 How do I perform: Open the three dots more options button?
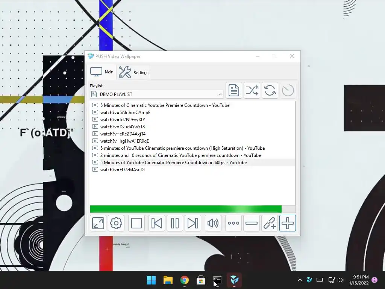233,223
